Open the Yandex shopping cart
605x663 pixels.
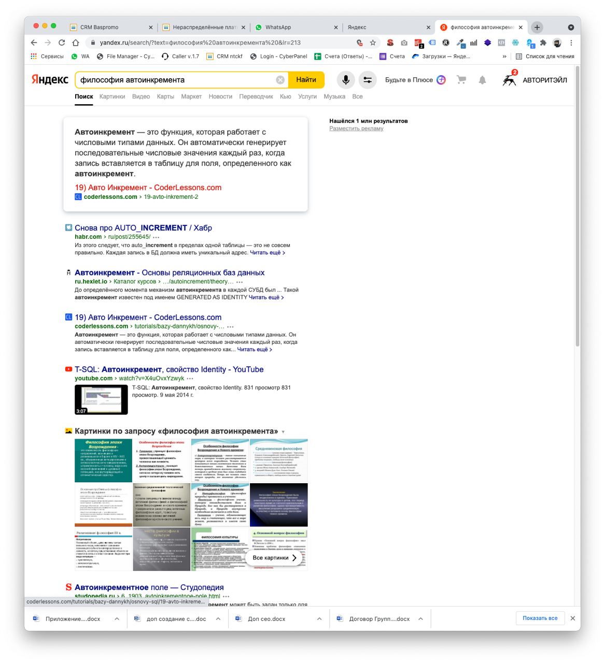[461, 80]
